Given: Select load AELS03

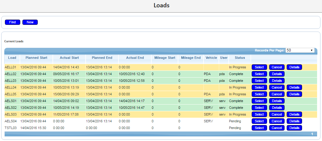Looking at the screenshot, I should tap(259, 114).
